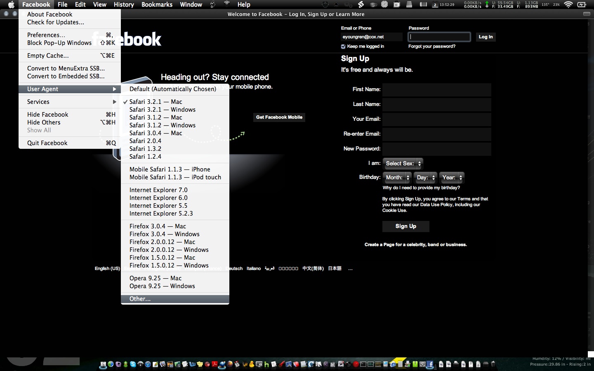Click the Wi-Fi status icon
594x371 pixels.
[x=568, y=5]
